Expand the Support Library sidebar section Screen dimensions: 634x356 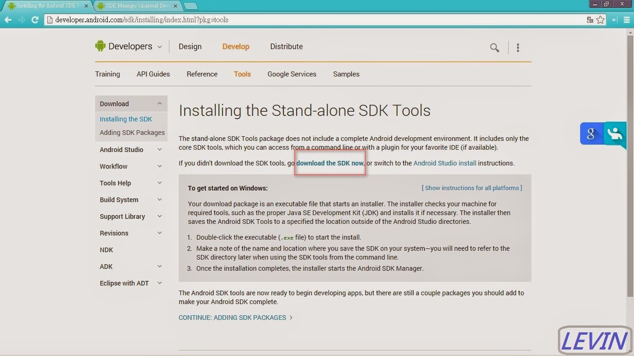160,216
